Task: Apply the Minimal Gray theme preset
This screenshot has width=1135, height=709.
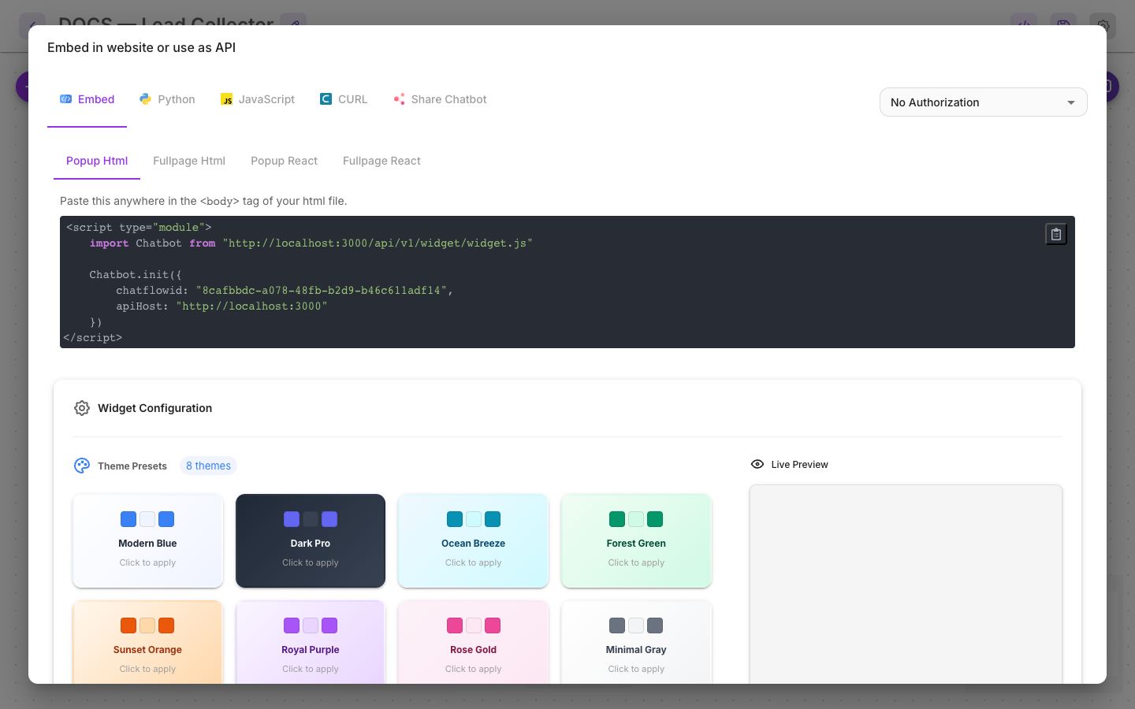Action: pos(636,643)
